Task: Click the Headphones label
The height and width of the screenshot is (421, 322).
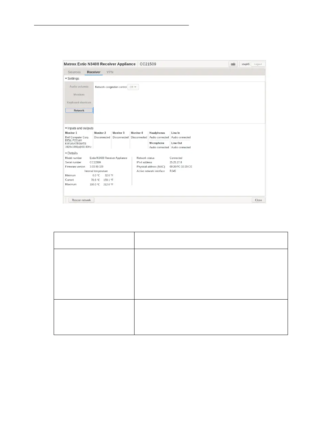Action: [157, 133]
